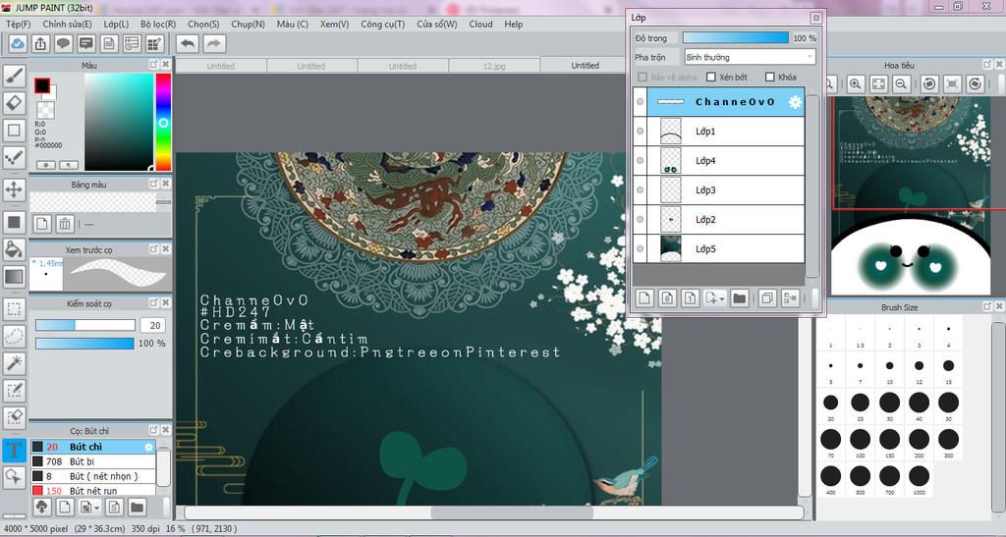The width and height of the screenshot is (1006, 537).
Task: Rotate canvas left in navigator panel
Action: pos(929,84)
